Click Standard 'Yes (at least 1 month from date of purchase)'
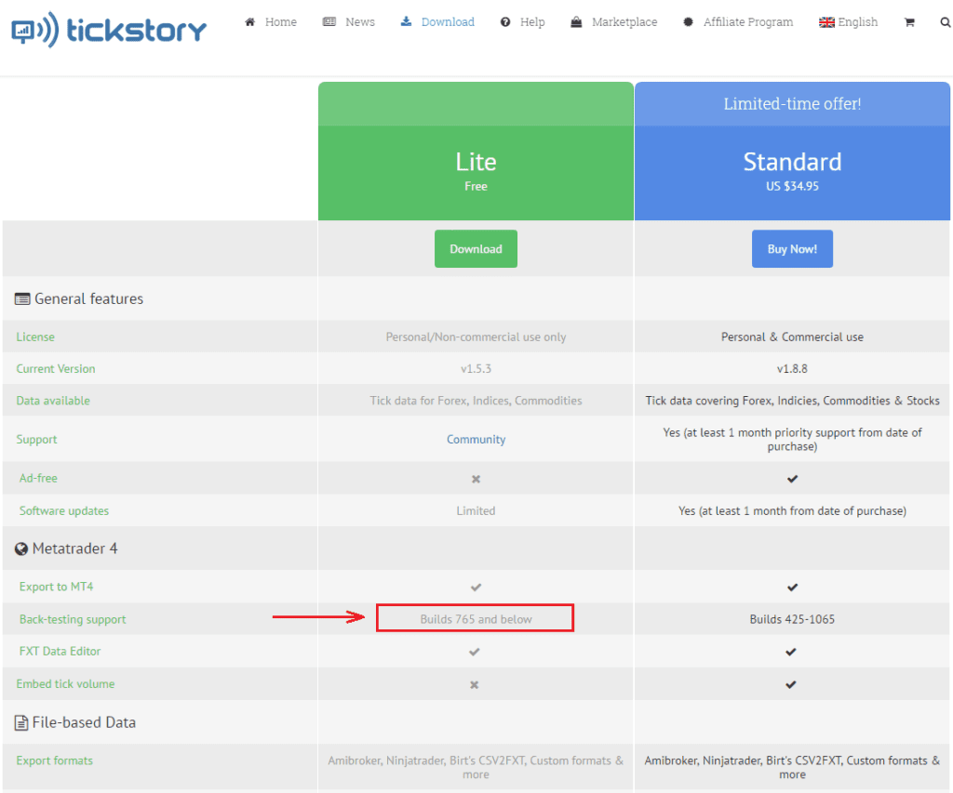Screen dimensions: 953x793 792,510
